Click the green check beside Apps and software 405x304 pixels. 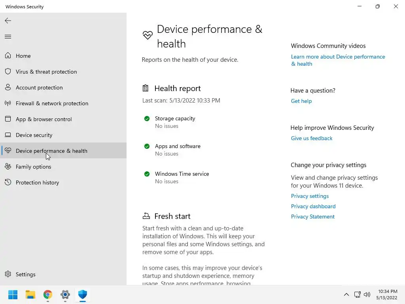coord(147,146)
